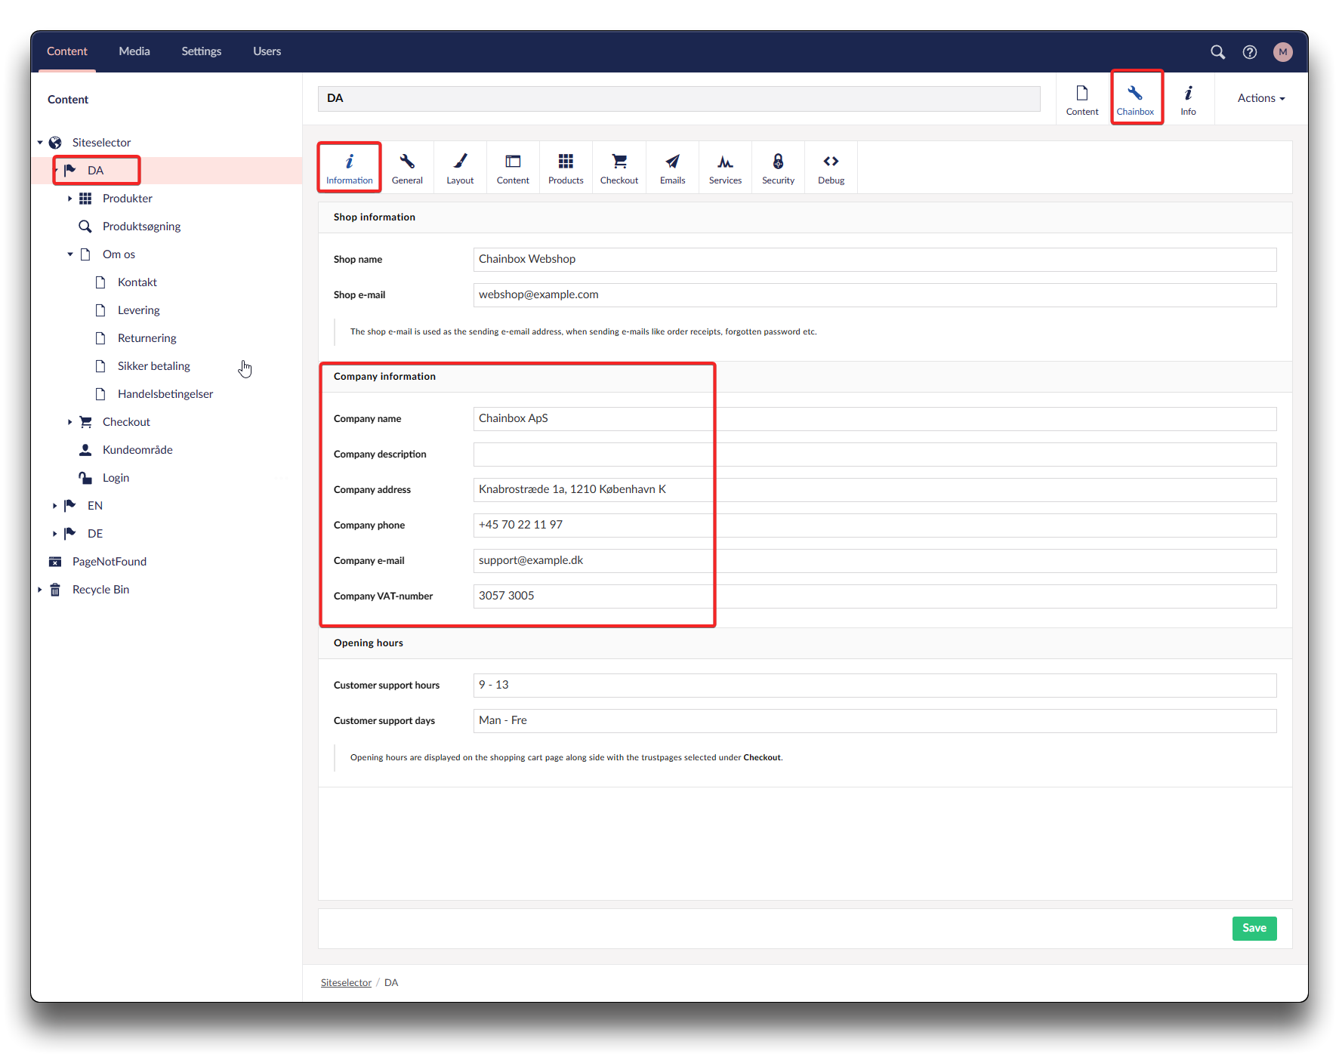Follow the Siteselector breadcrumb link
1339x1057 pixels.
(346, 982)
